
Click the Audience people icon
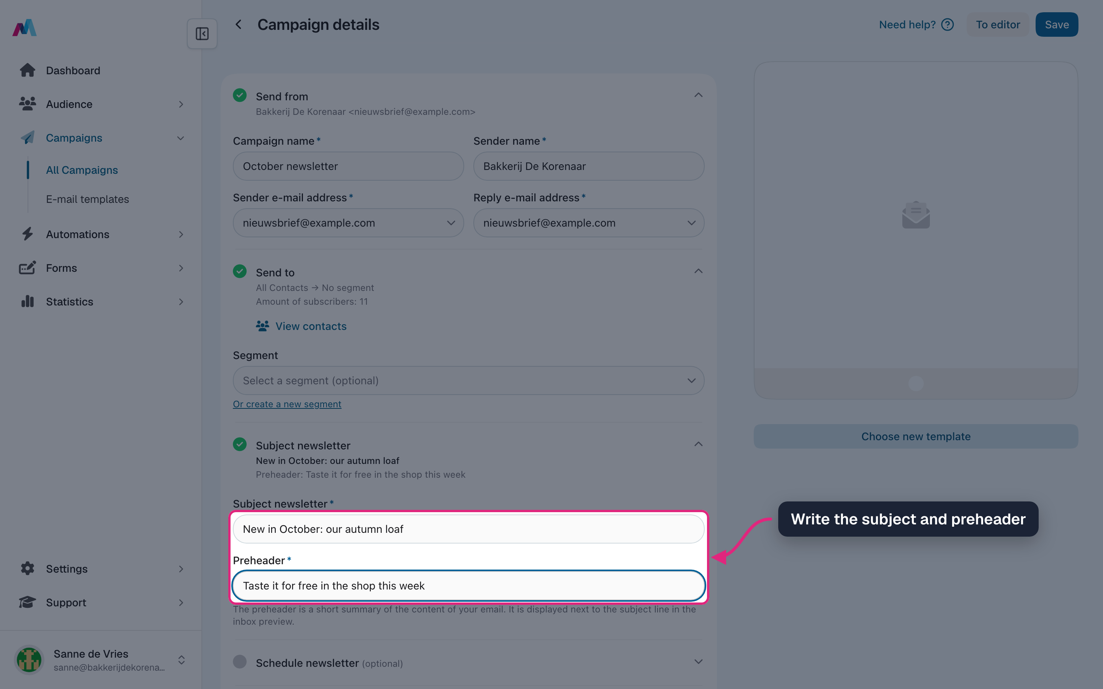[27, 104]
